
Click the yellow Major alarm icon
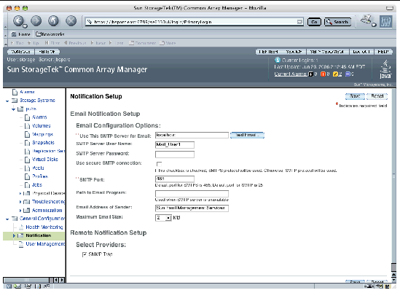click(335, 74)
